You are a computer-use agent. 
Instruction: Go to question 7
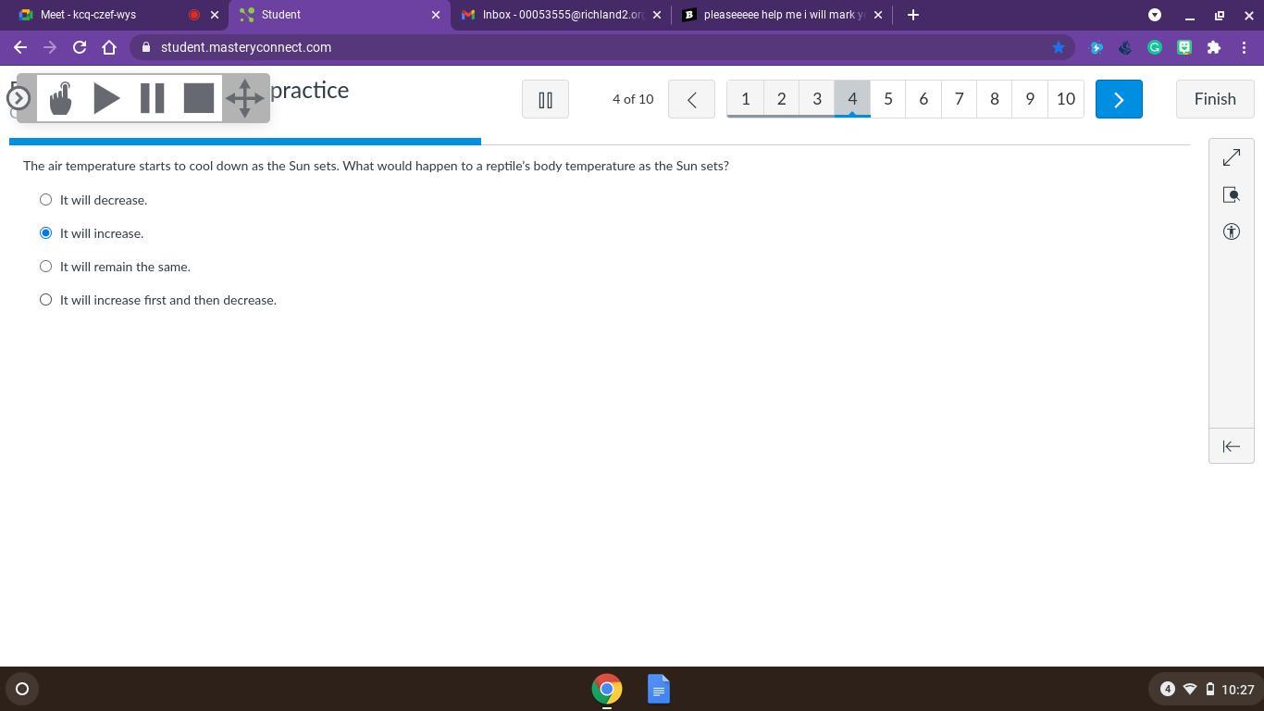(x=959, y=99)
